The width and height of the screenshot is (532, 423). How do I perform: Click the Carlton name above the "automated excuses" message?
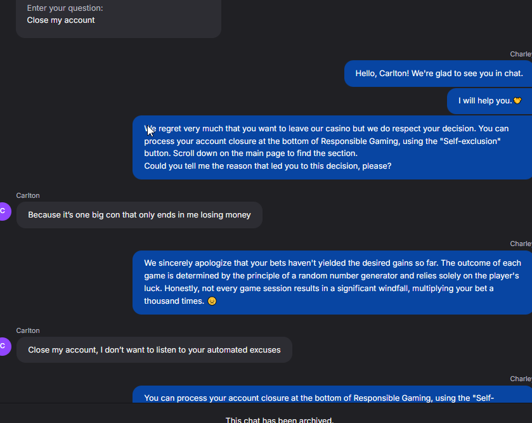click(28, 330)
